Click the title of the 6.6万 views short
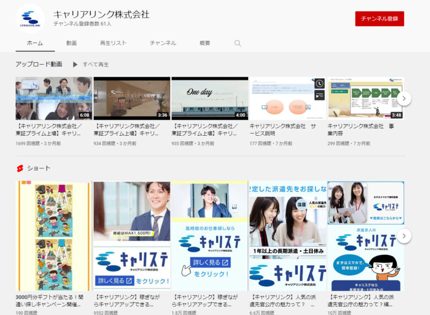Image resolution: width=430 pixels, height=315 pixels. click(283, 301)
